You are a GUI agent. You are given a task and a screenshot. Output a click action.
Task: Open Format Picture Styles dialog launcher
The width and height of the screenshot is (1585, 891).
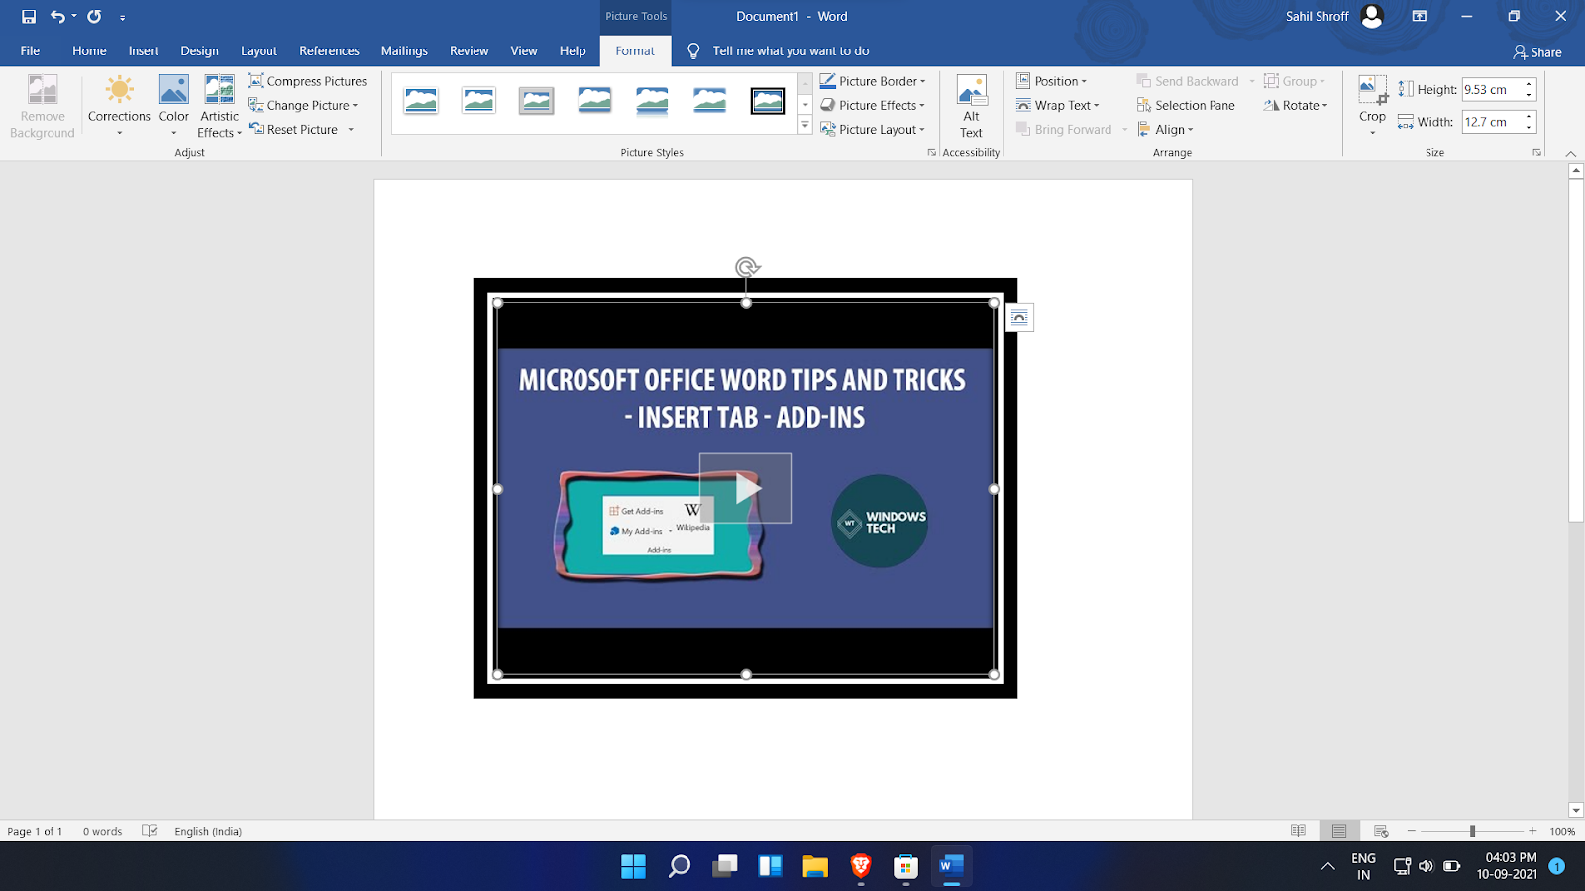[931, 153]
